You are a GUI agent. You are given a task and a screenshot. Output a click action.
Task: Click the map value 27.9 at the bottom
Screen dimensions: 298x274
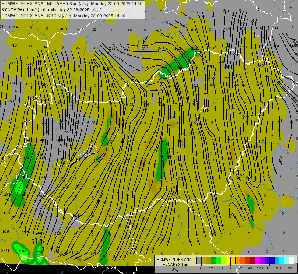coord(58,234)
